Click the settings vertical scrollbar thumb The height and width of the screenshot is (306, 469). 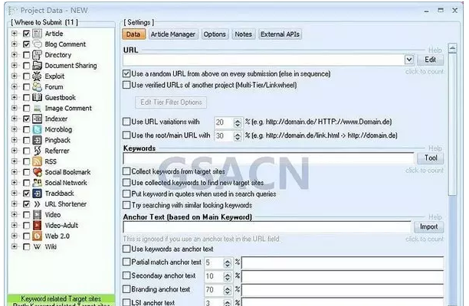(453, 124)
